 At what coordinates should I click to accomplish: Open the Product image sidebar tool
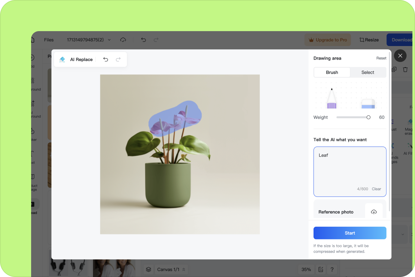[x=34, y=182]
